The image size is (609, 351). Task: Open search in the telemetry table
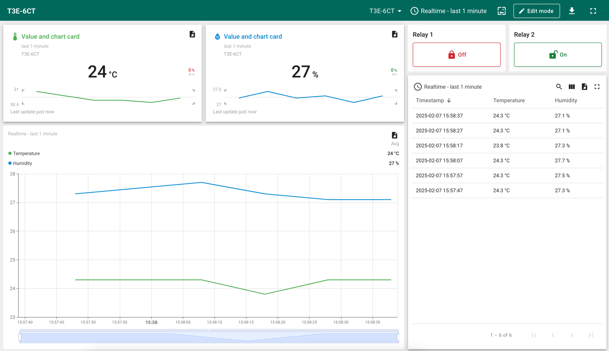coord(559,87)
